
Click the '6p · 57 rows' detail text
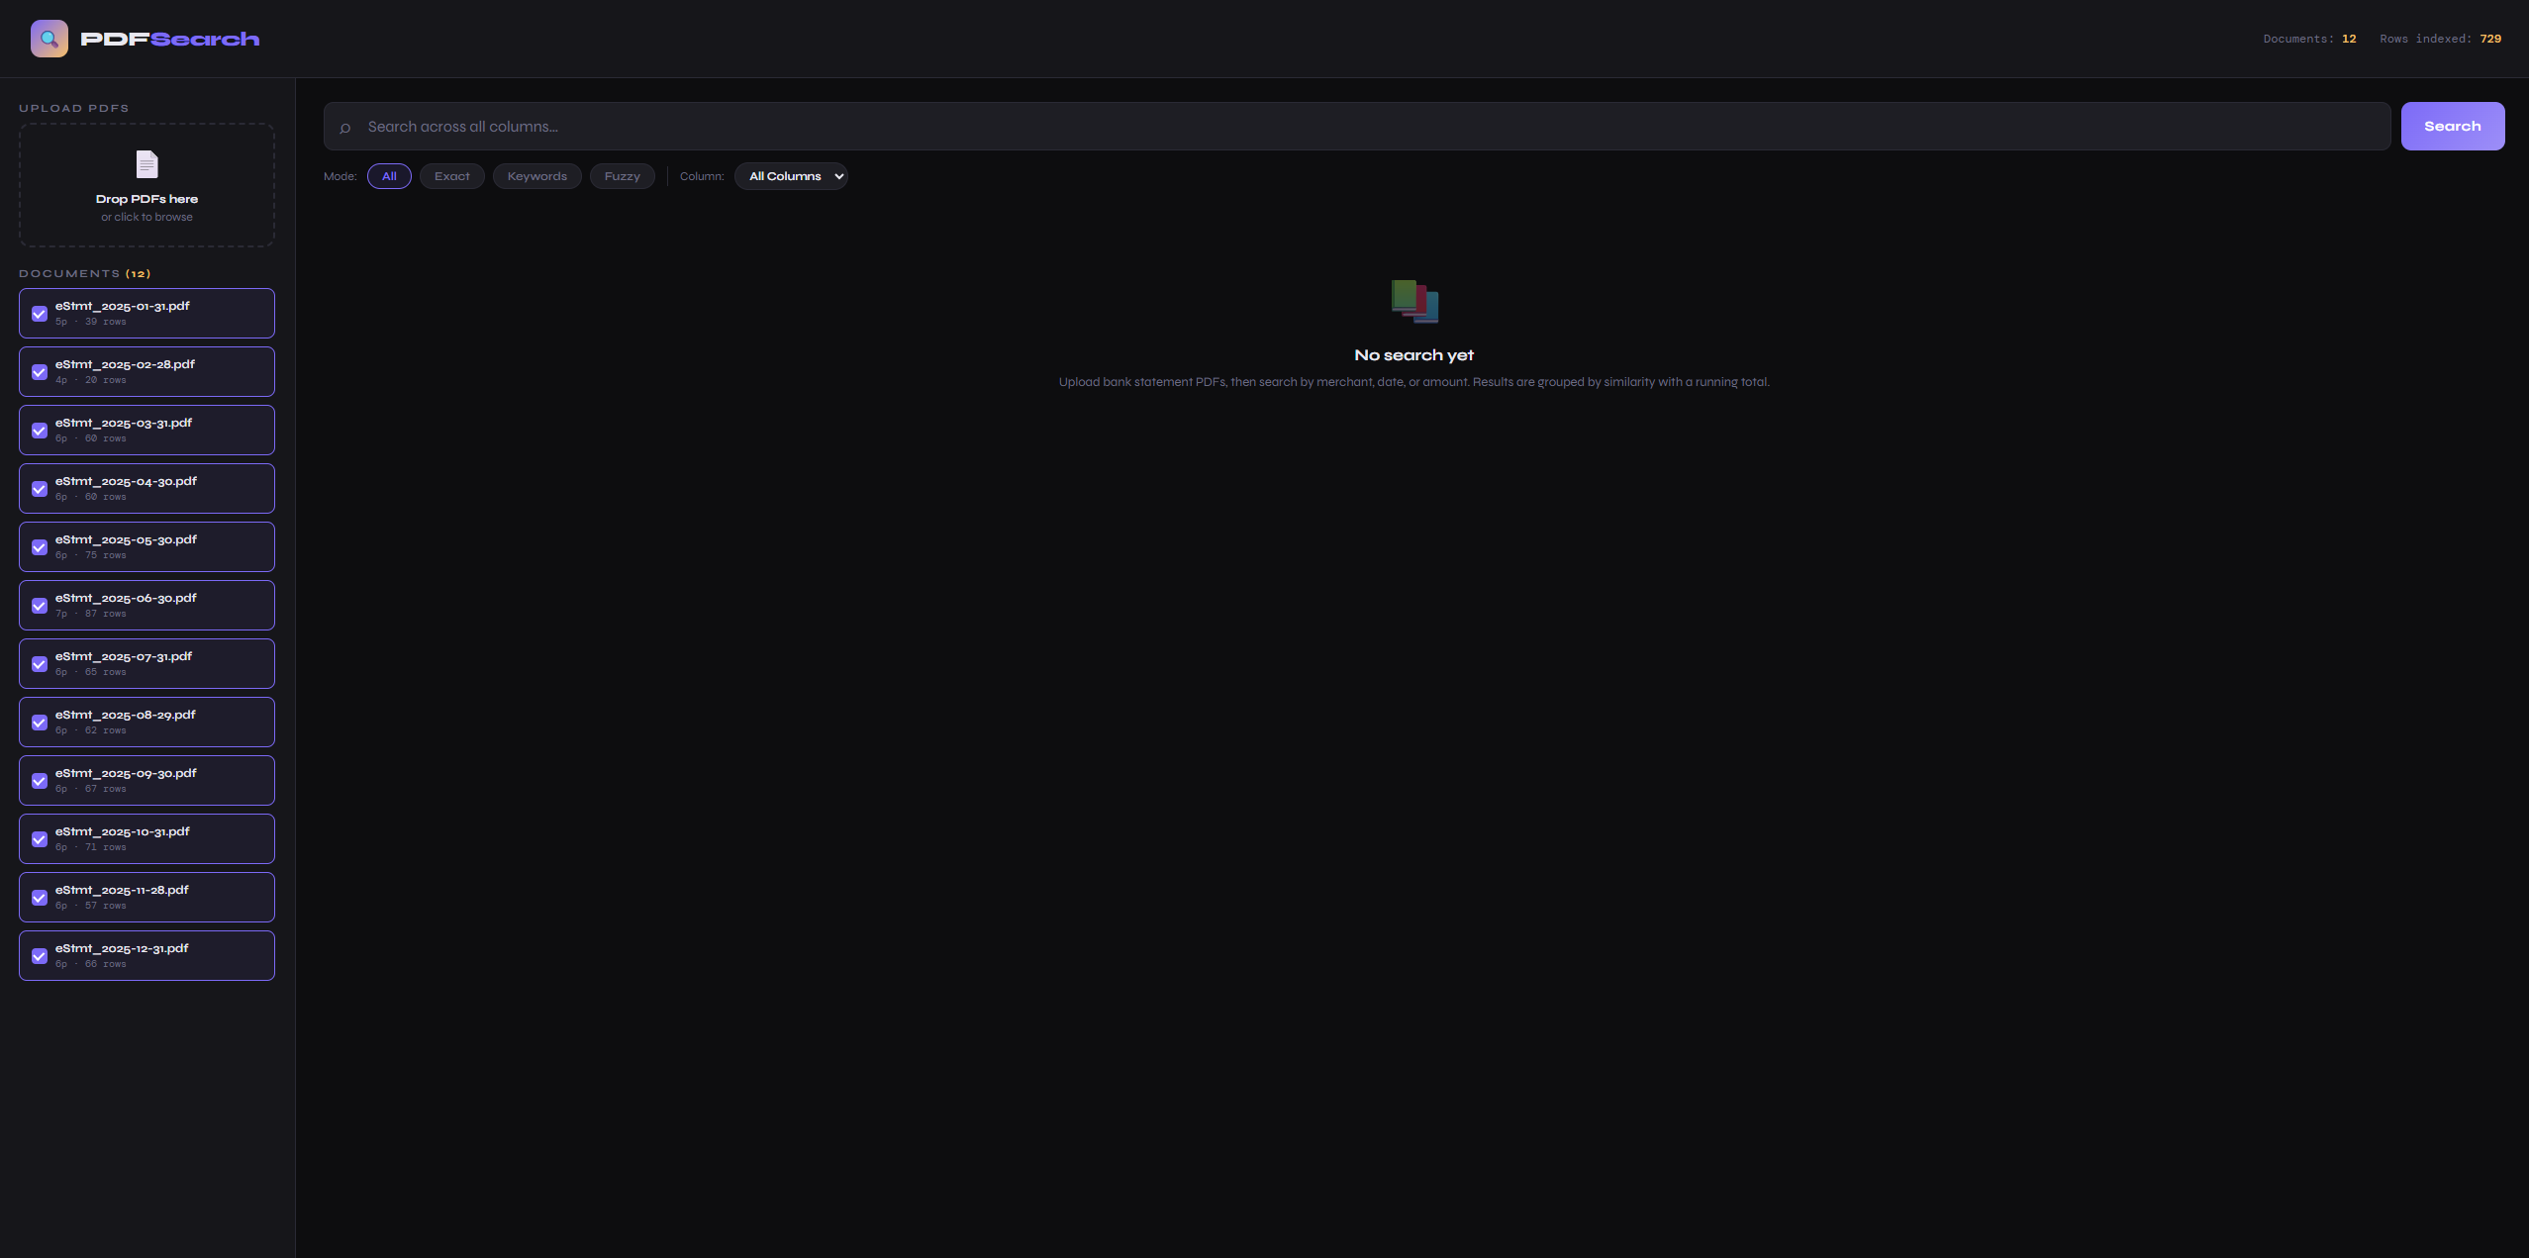point(91,906)
